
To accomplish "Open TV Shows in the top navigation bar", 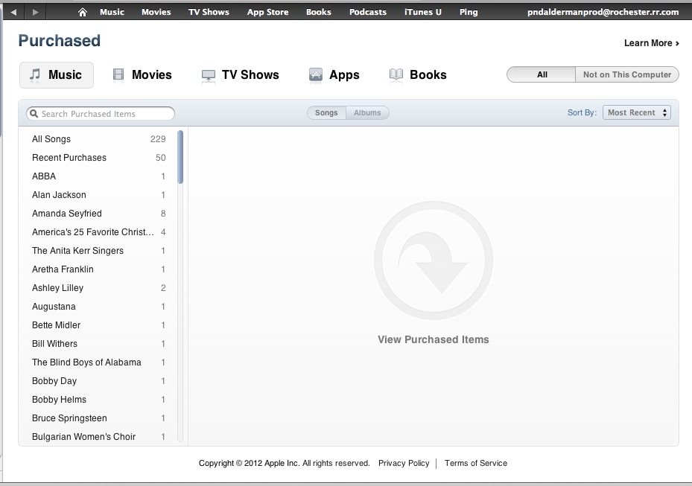I will tap(209, 12).
